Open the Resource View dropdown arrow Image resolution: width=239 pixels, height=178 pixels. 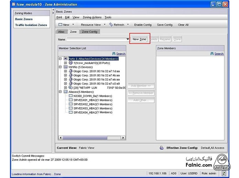click(104, 25)
